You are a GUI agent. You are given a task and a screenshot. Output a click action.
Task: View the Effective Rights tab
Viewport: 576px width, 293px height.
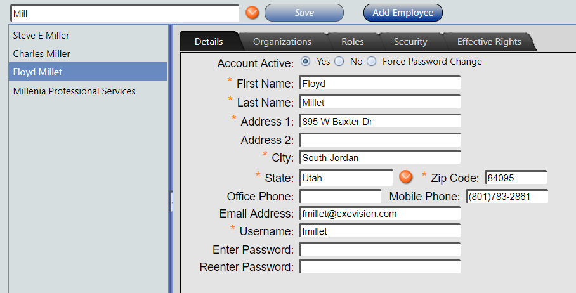(x=489, y=42)
